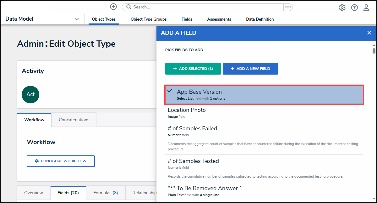Open the user profile icon
This screenshot has height=203, width=377.
tap(366, 8)
